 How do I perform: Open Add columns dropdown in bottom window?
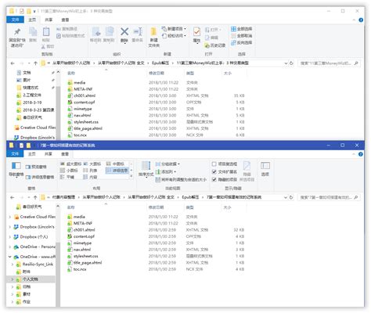[x=165, y=172]
